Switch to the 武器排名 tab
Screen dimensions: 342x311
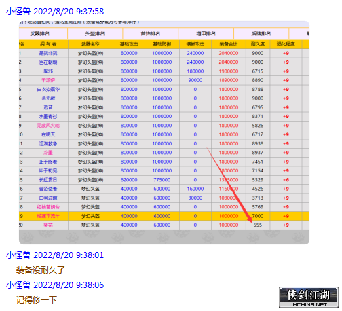(x=40, y=33)
